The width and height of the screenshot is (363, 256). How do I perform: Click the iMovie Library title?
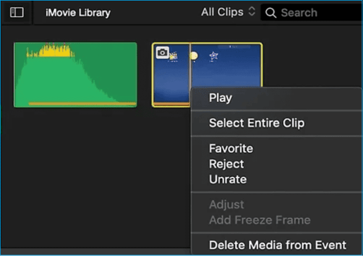[78, 12]
